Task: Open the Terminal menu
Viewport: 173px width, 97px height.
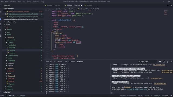Action: point(36,2)
